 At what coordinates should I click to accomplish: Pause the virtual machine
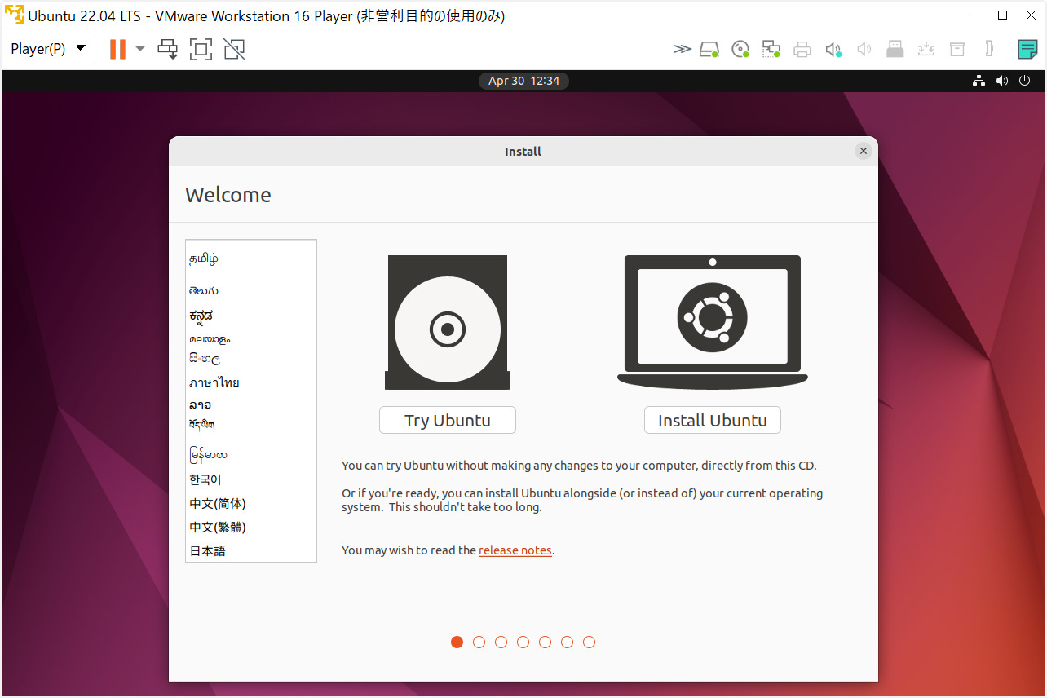pyautogui.click(x=117, y=49)
